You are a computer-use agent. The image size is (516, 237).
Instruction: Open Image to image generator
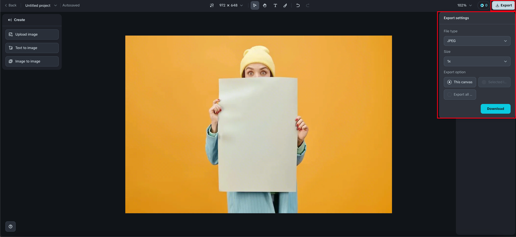point(32,61)
